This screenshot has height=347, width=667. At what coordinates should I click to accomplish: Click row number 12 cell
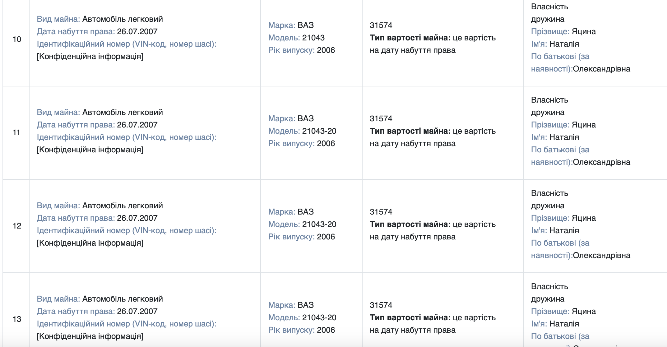click(16, 226)
